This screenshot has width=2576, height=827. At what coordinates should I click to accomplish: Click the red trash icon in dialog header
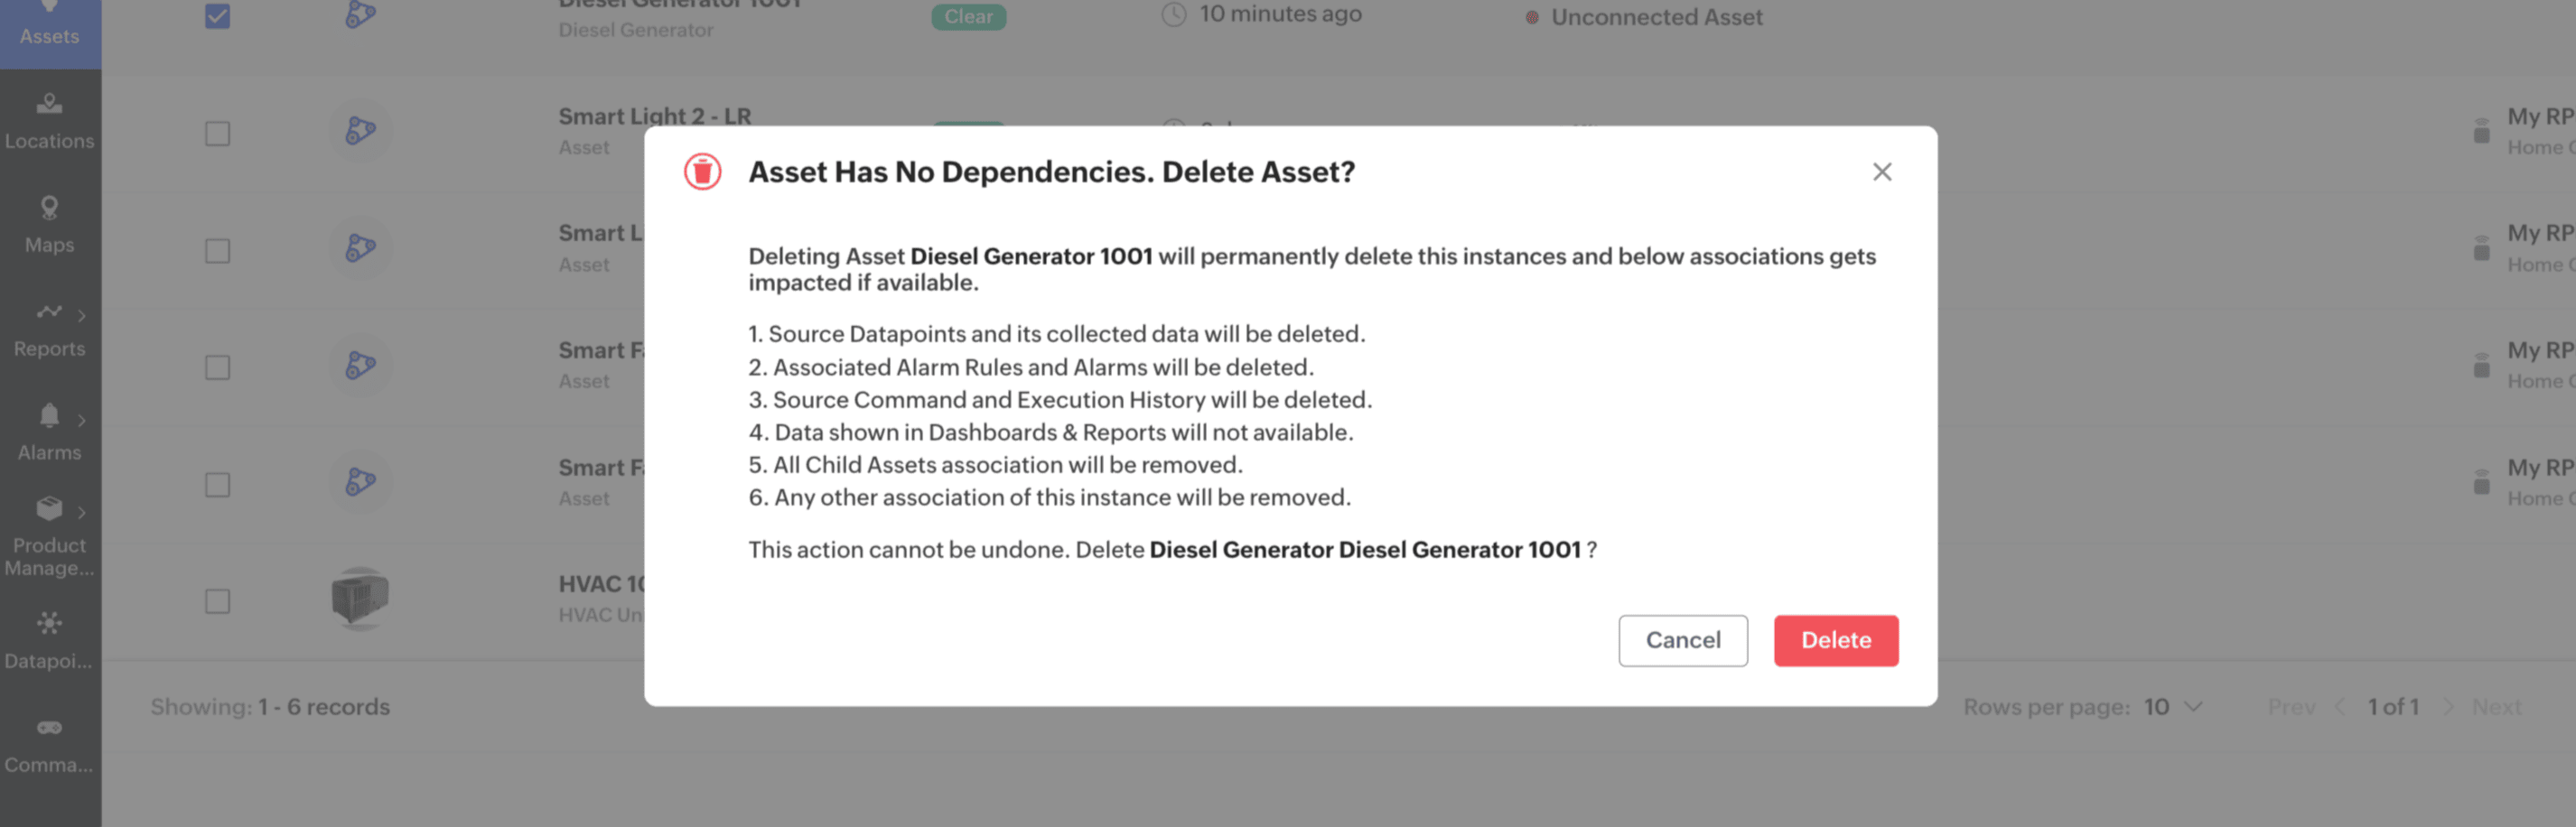coord(702,172)
